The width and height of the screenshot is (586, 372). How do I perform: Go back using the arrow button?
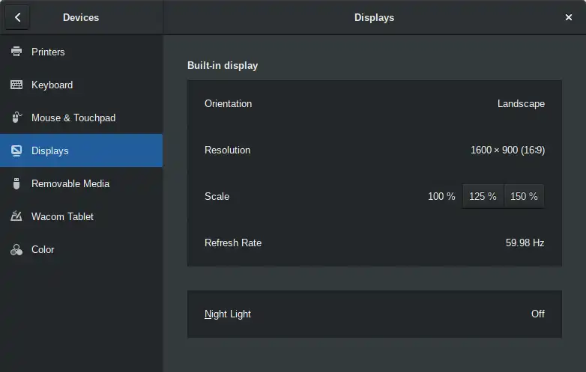coord(17,17)
